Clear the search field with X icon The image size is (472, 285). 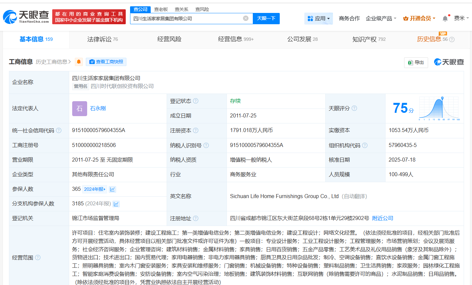pos(246,18)
